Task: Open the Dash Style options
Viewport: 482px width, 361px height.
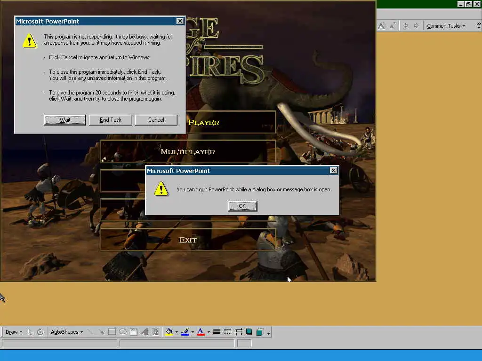Action: click(227, 332)
